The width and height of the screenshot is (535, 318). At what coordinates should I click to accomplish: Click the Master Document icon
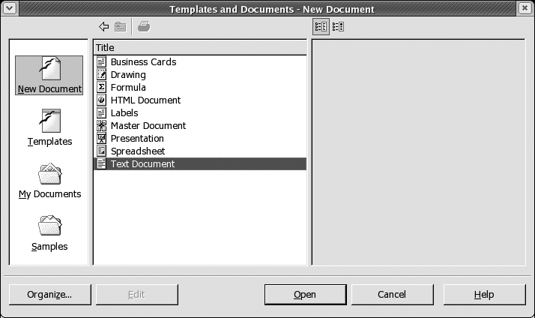(x=101, y=125)
